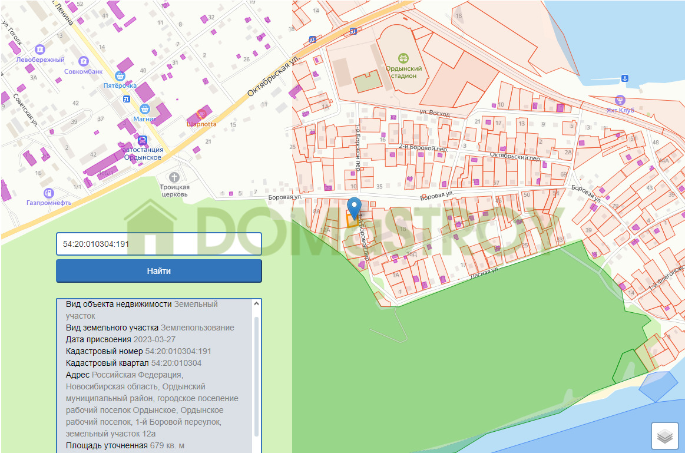This screenshot has height=453, width=685.
Task: Click the blue location pin marker
Action: tap(354, 208)
